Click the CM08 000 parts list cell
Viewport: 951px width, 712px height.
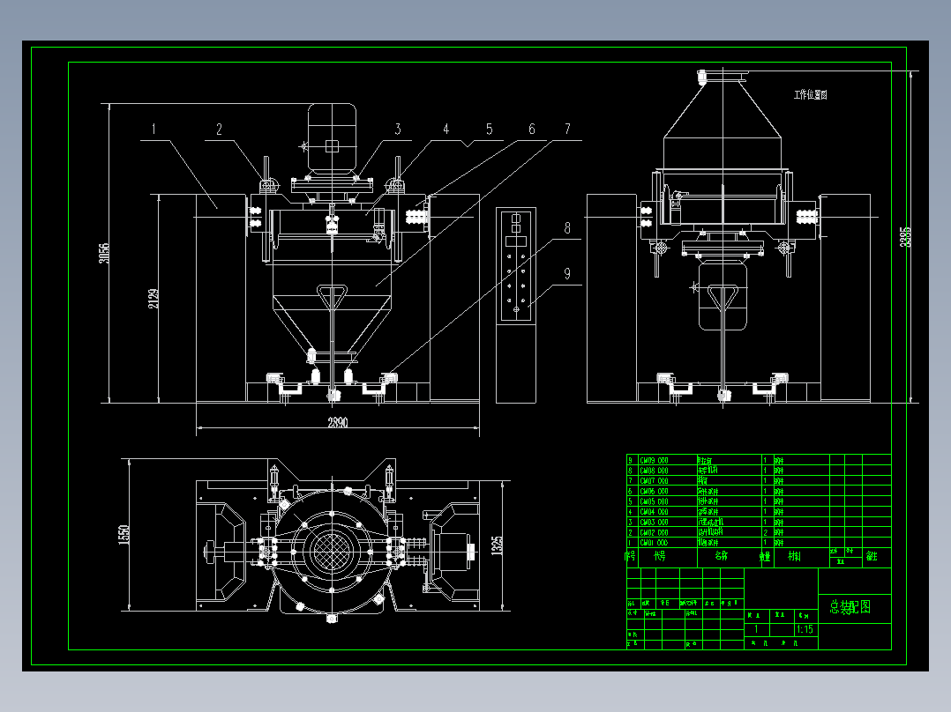pyautogui.click(x=654, y=471)
